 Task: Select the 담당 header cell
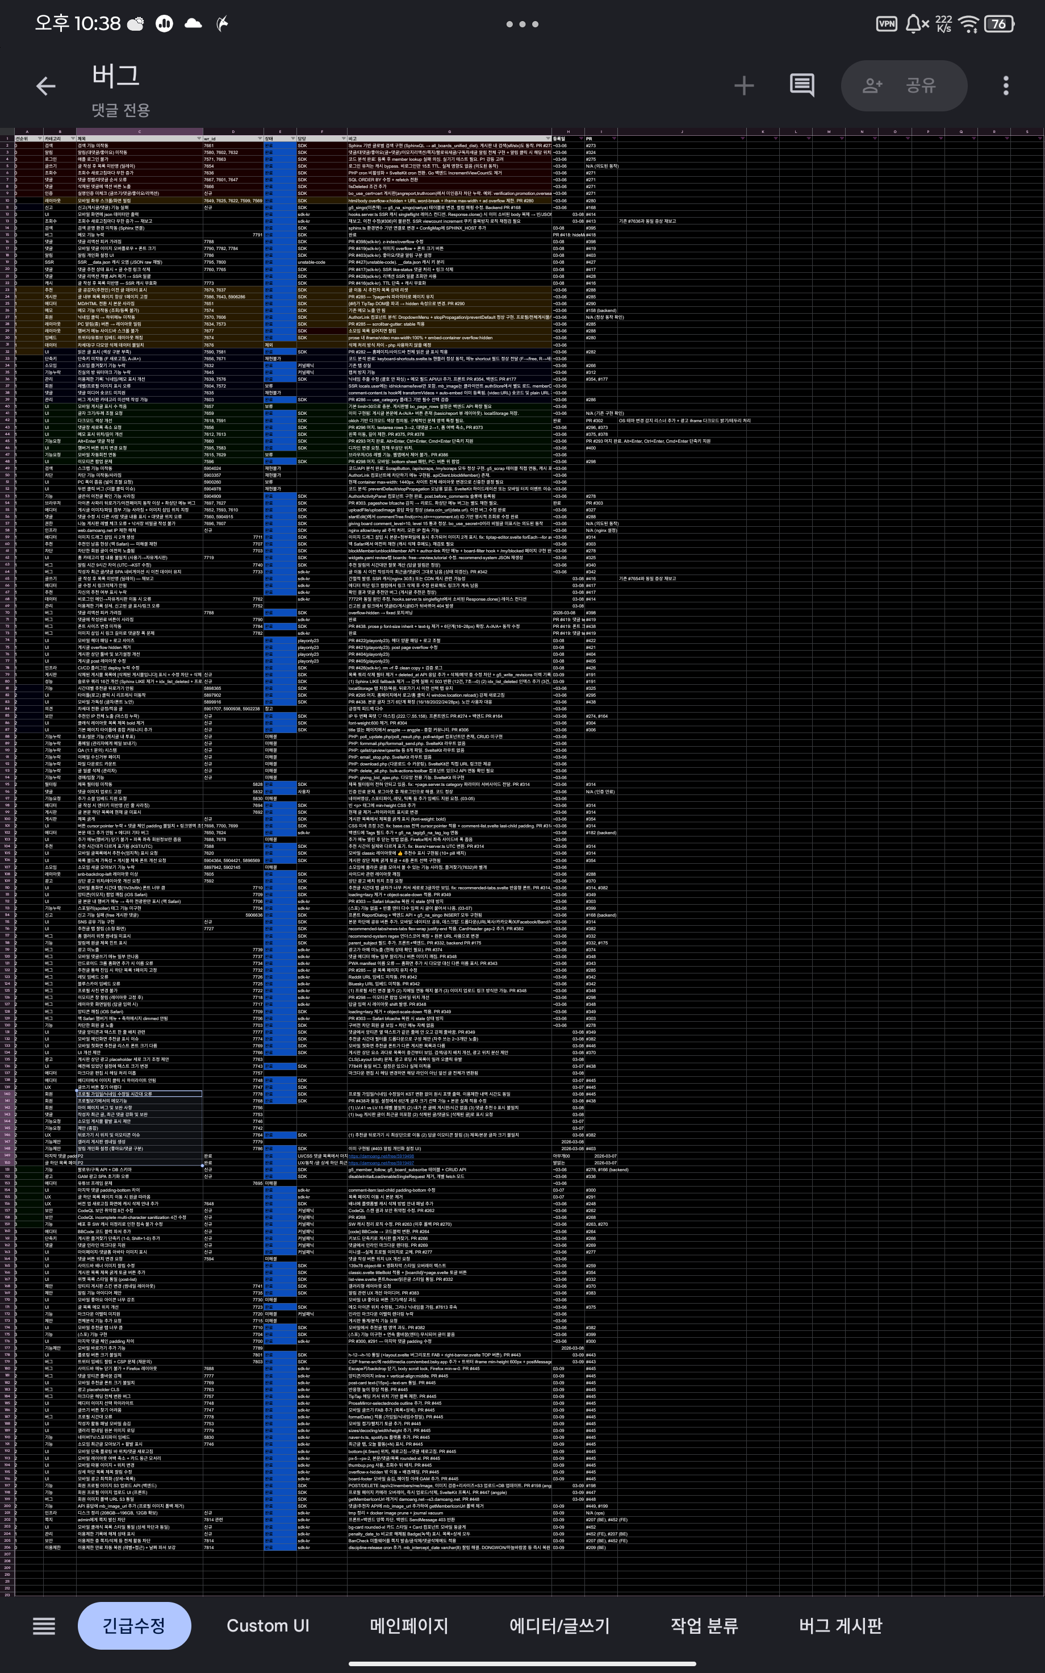pyautogui.click(x=321, y=139)
